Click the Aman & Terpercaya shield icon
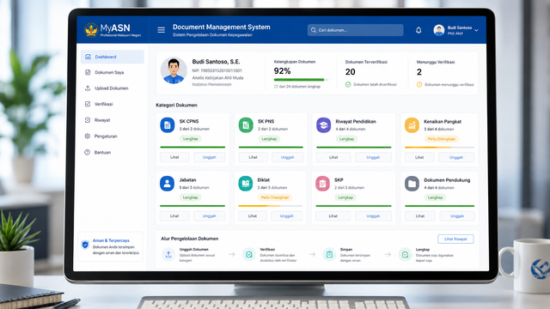 tap(85, 245)
